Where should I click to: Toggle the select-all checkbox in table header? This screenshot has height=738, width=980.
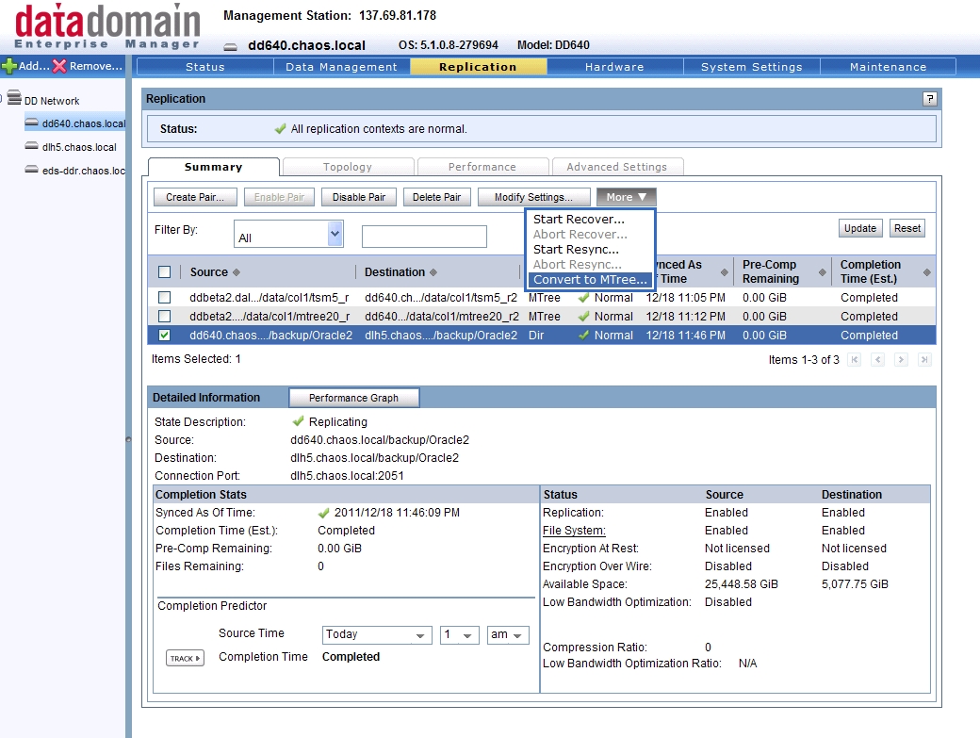pos(164,271)
